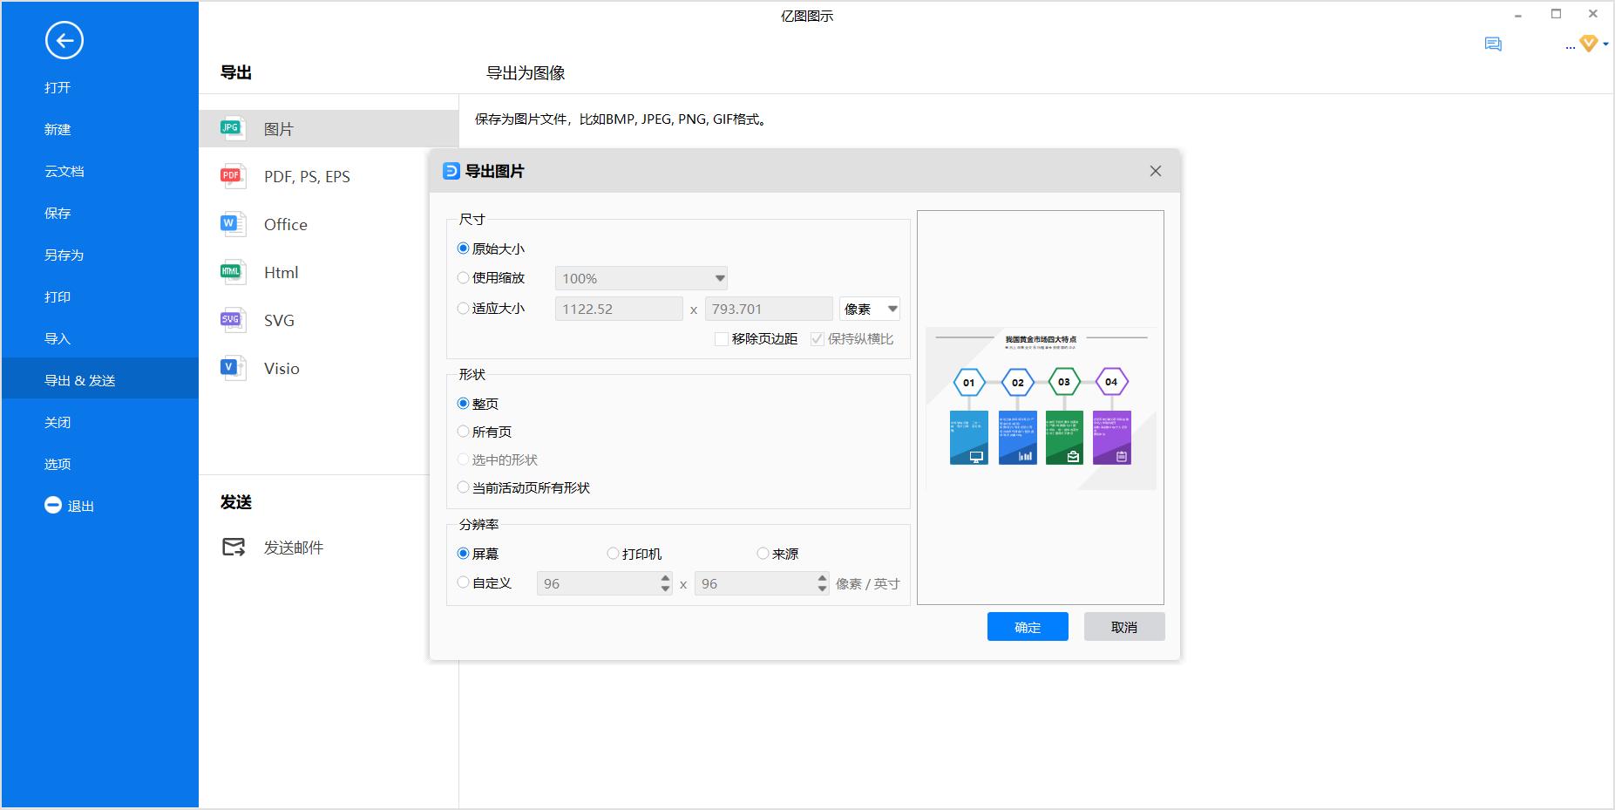Click the Visio export format icon
This screenshot has height=810, width=1615.
(231, 367)
